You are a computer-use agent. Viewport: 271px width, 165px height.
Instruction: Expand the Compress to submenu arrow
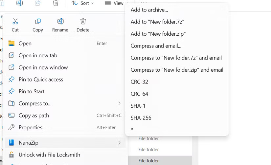[x=119, y=103]
